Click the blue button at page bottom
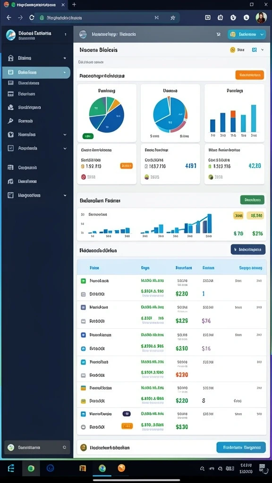The height and width of the screenshot is (483, 272). tap(241, 447)
